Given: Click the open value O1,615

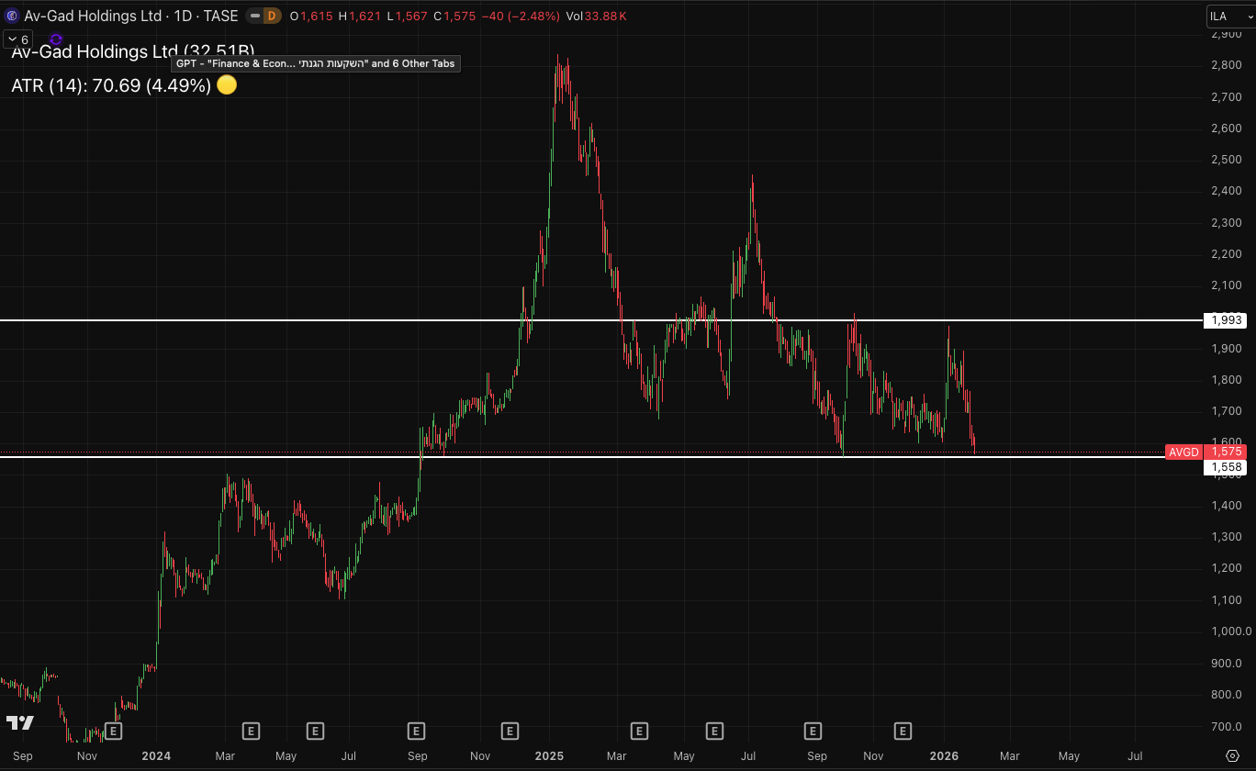Looking at the screenshot, I should [311, 16].
